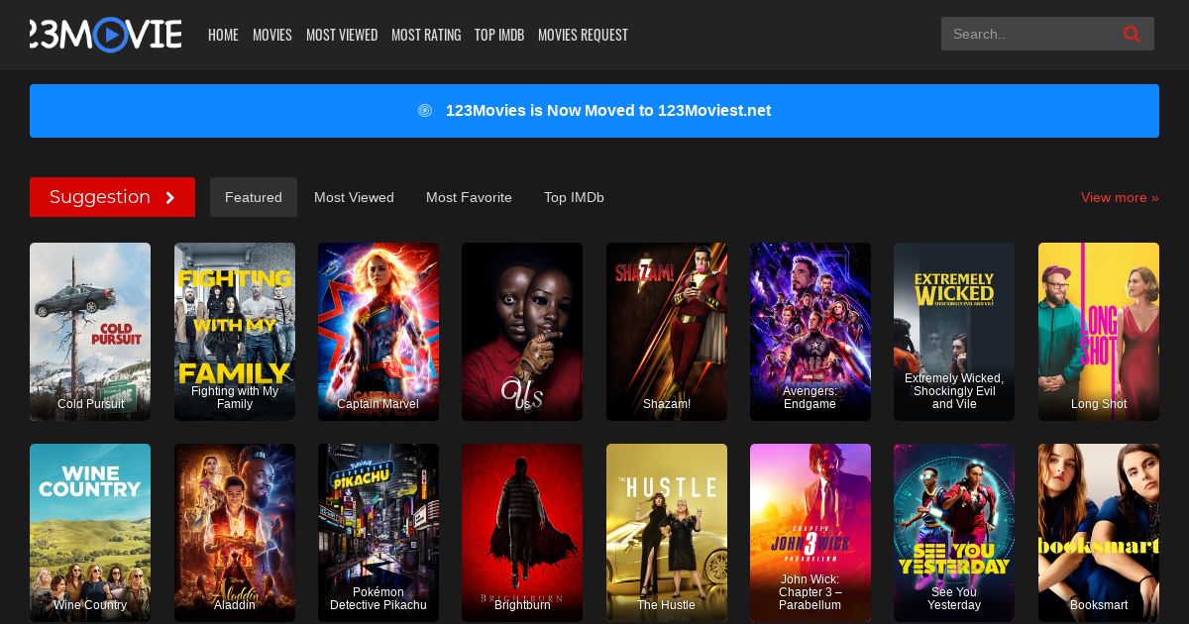
Task: Click the 123Movie logo
Action: coord(105,35)
